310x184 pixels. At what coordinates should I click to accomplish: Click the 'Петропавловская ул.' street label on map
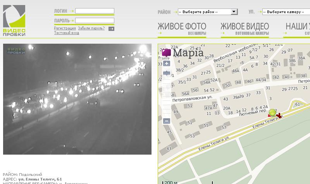[193, 99]
